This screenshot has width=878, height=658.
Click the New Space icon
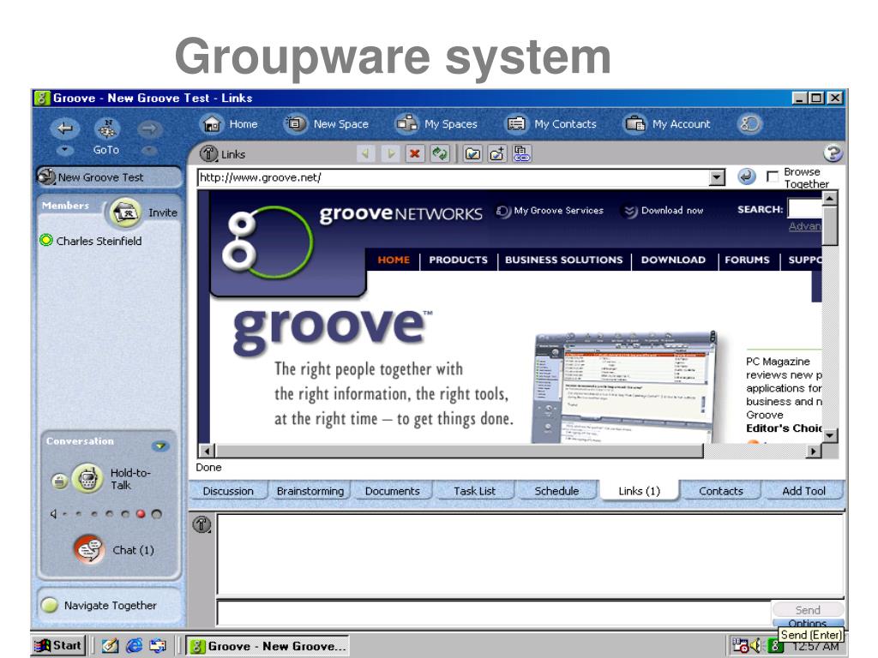295,123
